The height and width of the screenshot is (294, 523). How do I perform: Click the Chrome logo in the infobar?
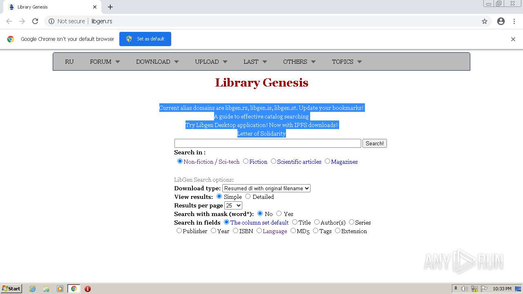click(x=11, y=39)
